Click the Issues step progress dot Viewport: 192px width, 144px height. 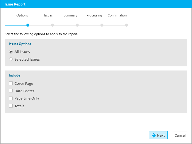(x=53, y=25)
